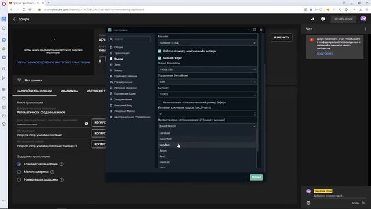The height and width of the screenshot is (209, 371).
Task: Open the chat three-dot options menu
Action: click(x=366, y=29)
